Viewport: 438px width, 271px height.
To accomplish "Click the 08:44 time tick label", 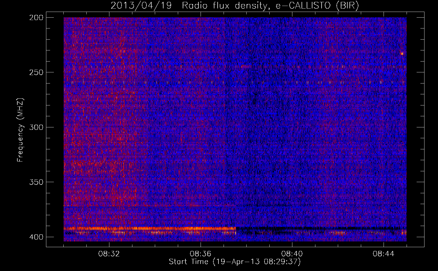I will [x=384, y=254].
